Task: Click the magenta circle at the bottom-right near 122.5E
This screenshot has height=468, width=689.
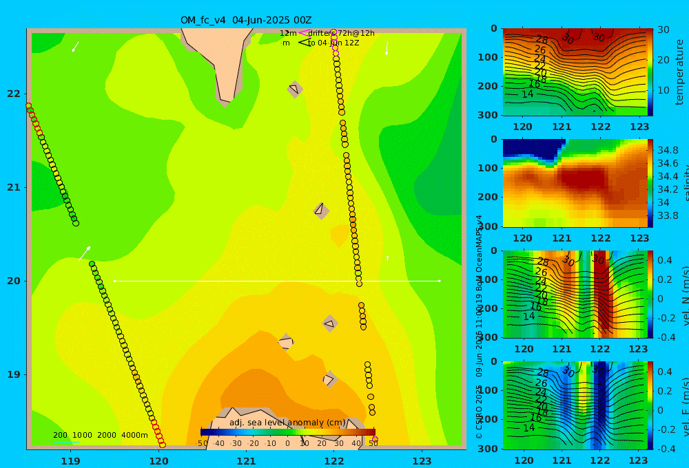Action: click(375, 440)
